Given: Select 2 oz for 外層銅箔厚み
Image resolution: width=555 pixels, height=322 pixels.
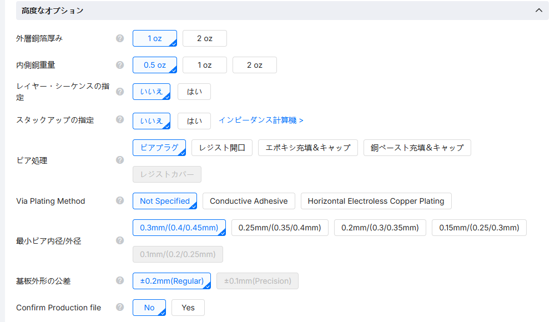Looking at the screenshot, I should point(205,38).
